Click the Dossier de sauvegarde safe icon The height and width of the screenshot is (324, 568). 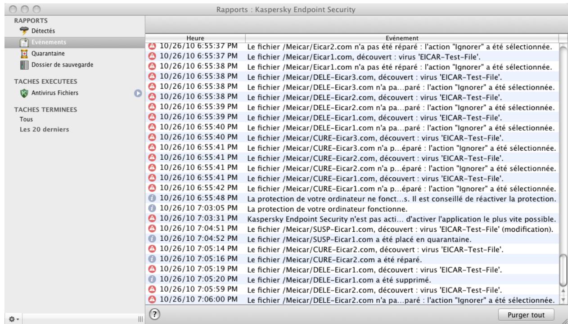pyautogui.click(x=24, y=65)
